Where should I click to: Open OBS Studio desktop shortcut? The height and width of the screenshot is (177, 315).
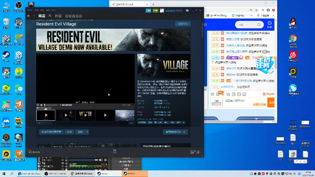click(x=19, y=7)
